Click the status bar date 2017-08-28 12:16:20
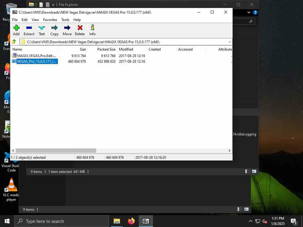Image resolution: width=303 pixels, height=227 pixels. [151, 158]
